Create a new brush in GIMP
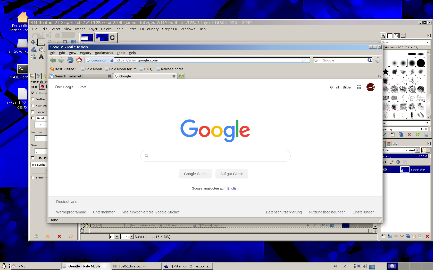 click(x=393, y=134)
